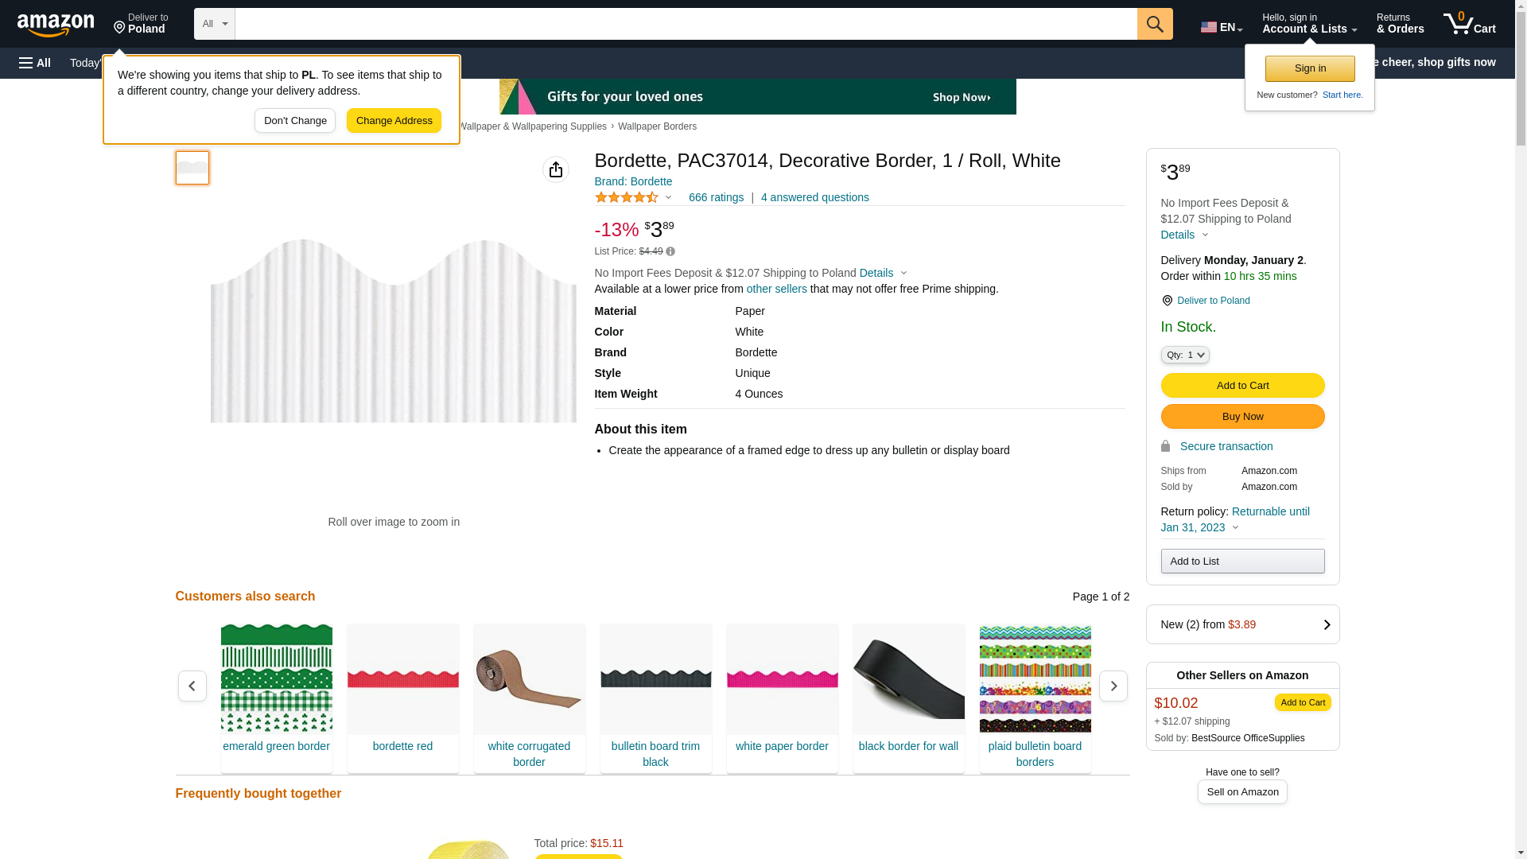The width and height of the screenshot is (1527, 859).
Task: Click the yellow Add to Cart button
Action: 1241,385
